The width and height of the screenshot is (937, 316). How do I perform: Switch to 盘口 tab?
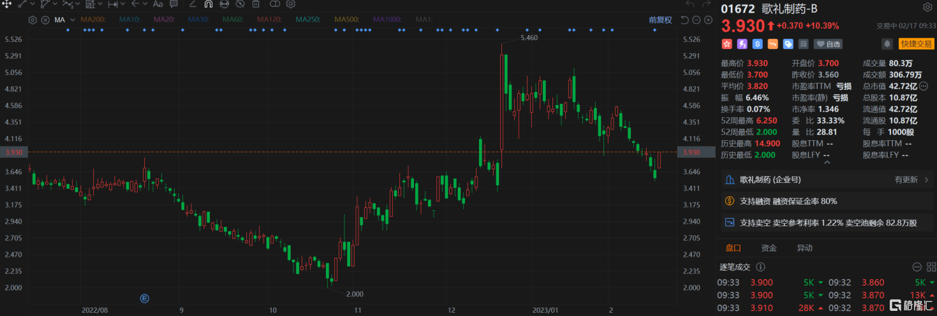coord(733,248)
